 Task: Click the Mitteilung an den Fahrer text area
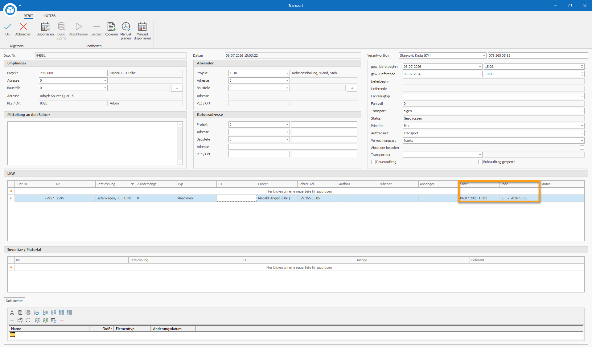93,143
